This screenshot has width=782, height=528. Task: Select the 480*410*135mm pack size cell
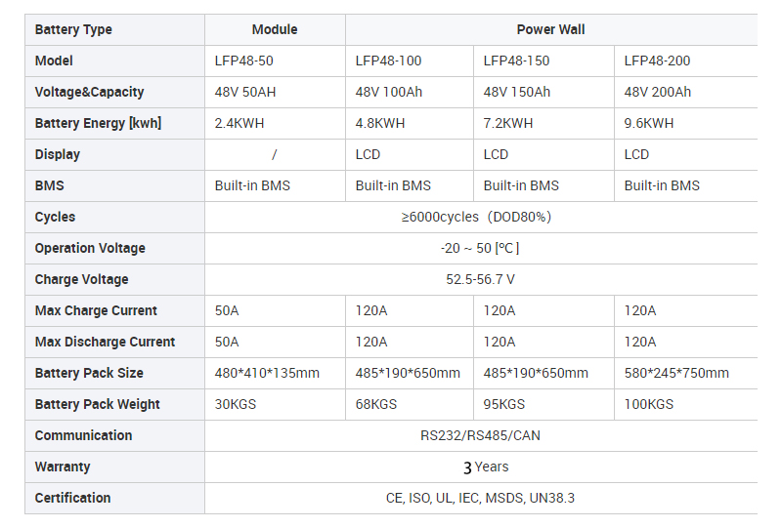[x=267, y=373]
